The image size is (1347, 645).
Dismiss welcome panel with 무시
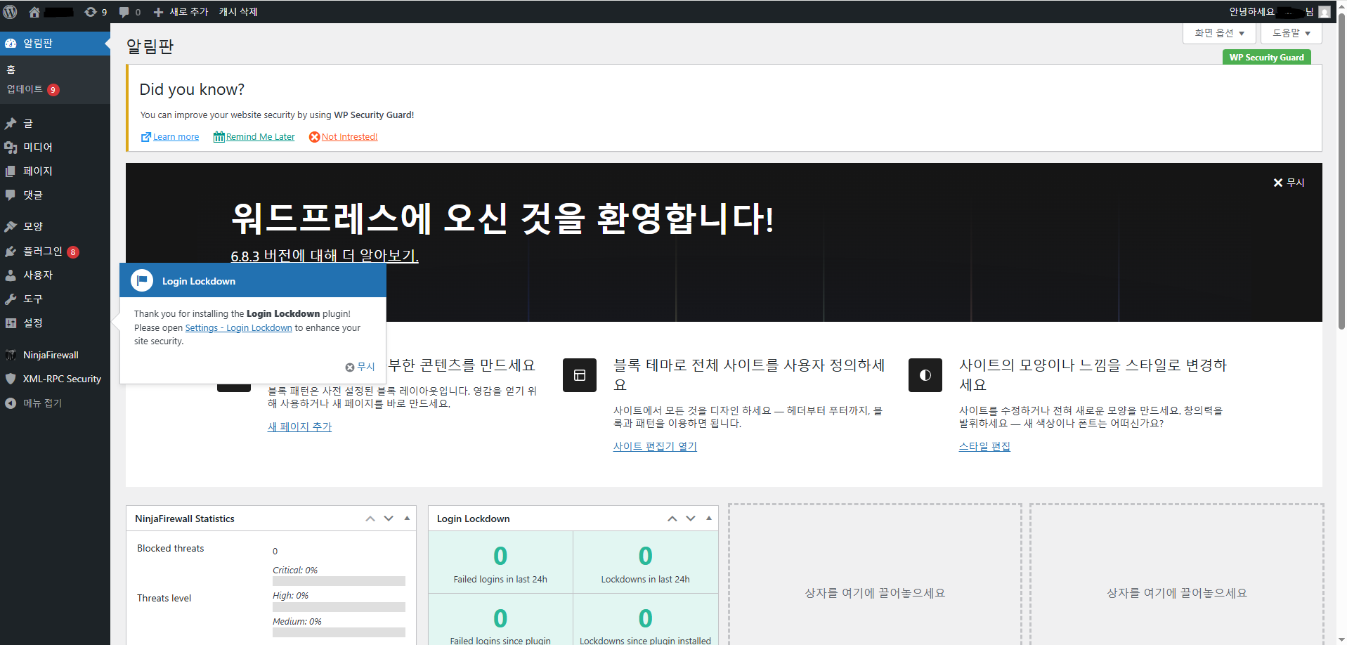pos(1289,183)
